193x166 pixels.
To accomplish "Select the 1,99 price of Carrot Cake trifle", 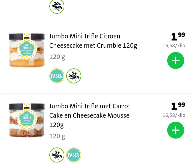I will pyautogui.click(x=178, y=106).
